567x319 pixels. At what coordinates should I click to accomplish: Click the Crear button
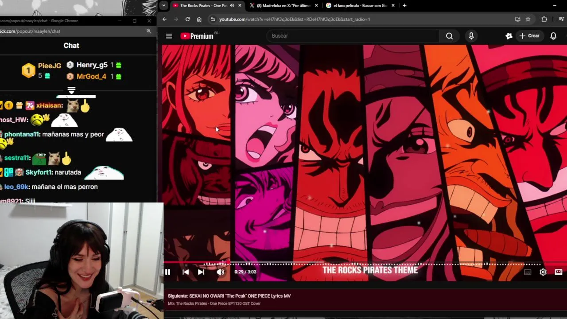529,36
